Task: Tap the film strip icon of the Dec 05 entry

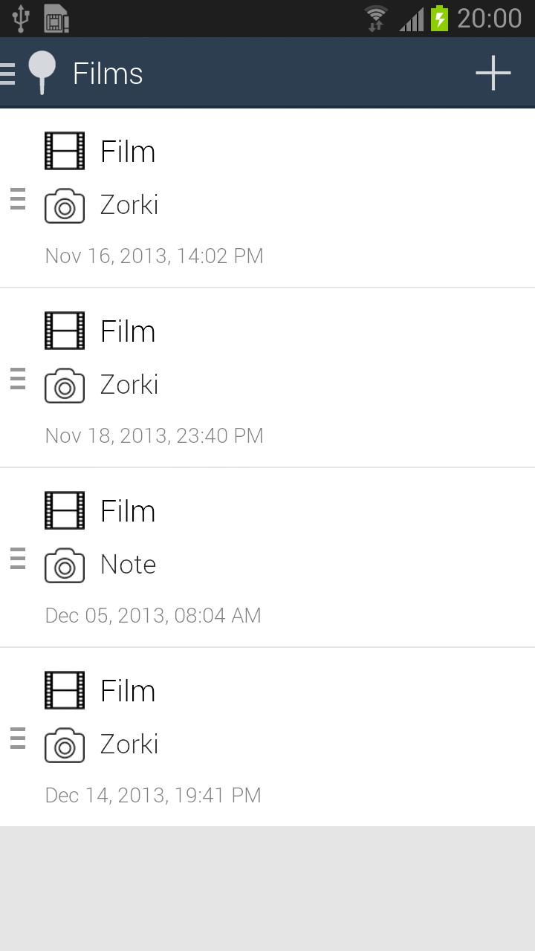Action: [65, 510]
